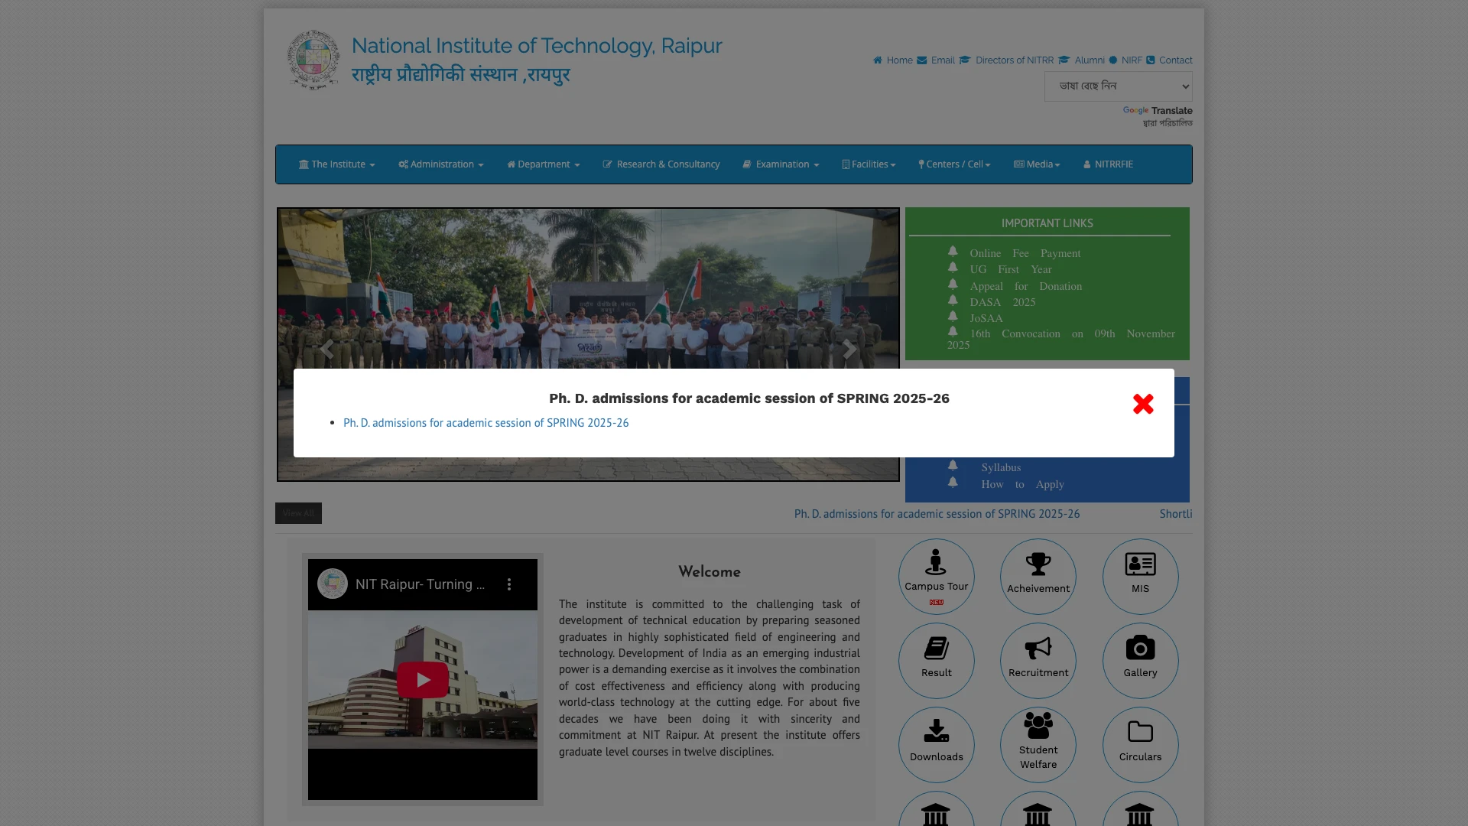Open the Result book icon
Image resolution: width=1468 pixels, height=826 pixels.
[x=936, y=661]
